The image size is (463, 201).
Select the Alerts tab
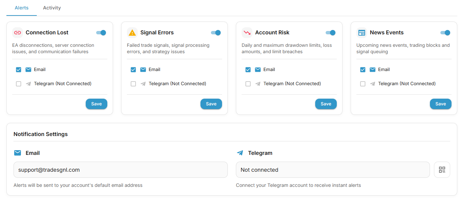pyautogui.click(x=21, y=7)
